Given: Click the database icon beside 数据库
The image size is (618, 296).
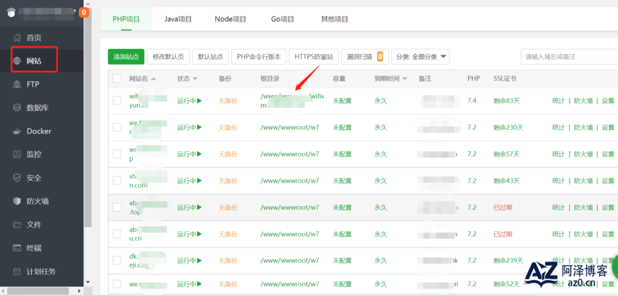Looking at the screenshot, I should tap(17, 107).
